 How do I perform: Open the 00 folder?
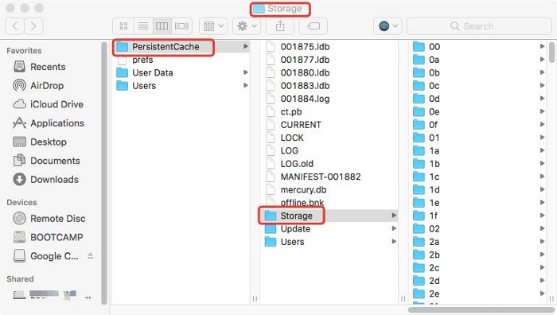tap(478, 46)
